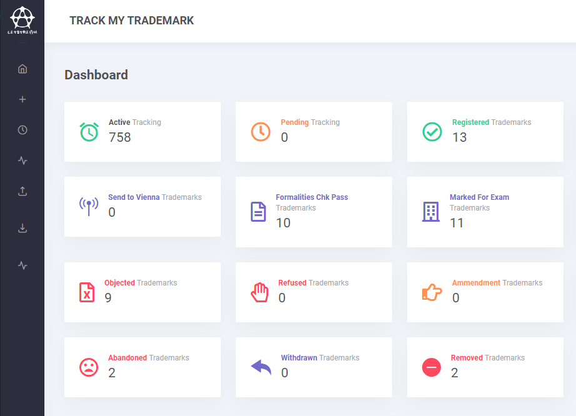This screenshot has width=576, height=416.
Task: Click the Withdrawn Trademarks count 0
Action: pyautogui.click(x=285, y=373)
